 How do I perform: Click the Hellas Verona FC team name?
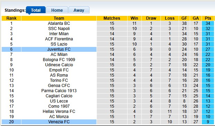pyautogui.click(x=59, y=112)
